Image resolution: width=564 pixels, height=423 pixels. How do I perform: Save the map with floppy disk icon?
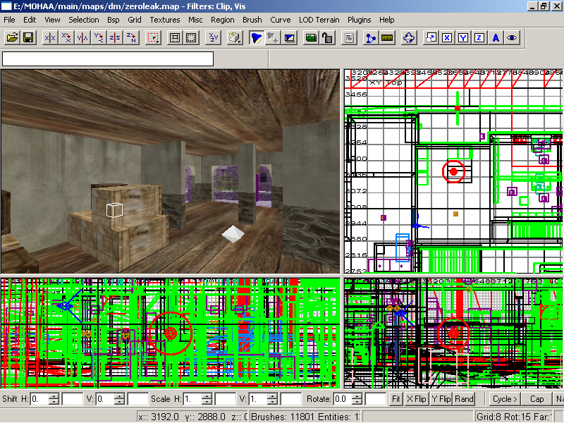tap(28, 37)
